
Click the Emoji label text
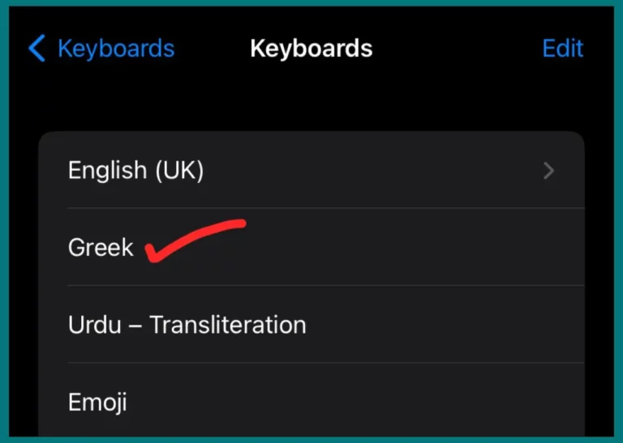tap(97, 403)
